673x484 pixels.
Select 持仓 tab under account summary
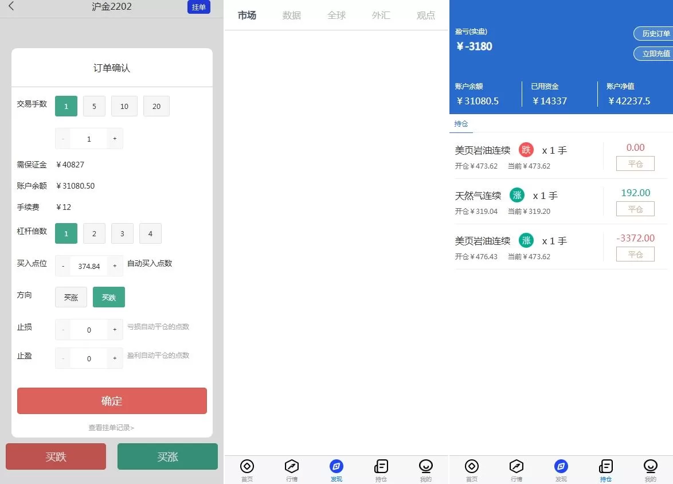[461, 124]
